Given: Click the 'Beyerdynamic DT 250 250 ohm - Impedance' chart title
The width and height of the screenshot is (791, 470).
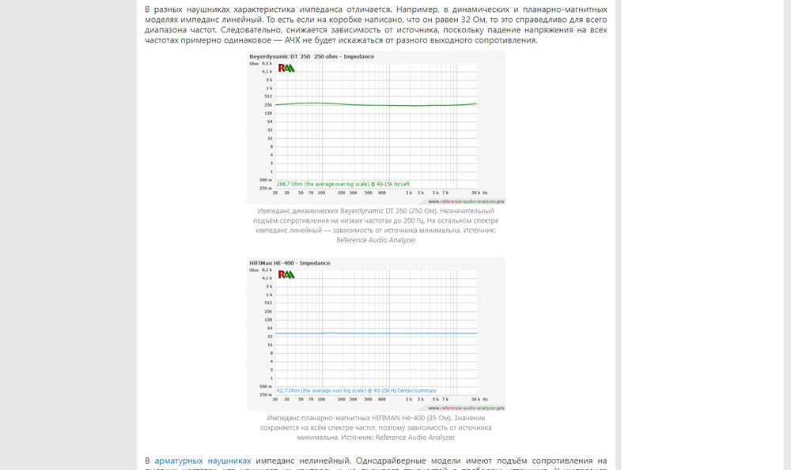Looking at the screenshot, I should click(301, 57).
